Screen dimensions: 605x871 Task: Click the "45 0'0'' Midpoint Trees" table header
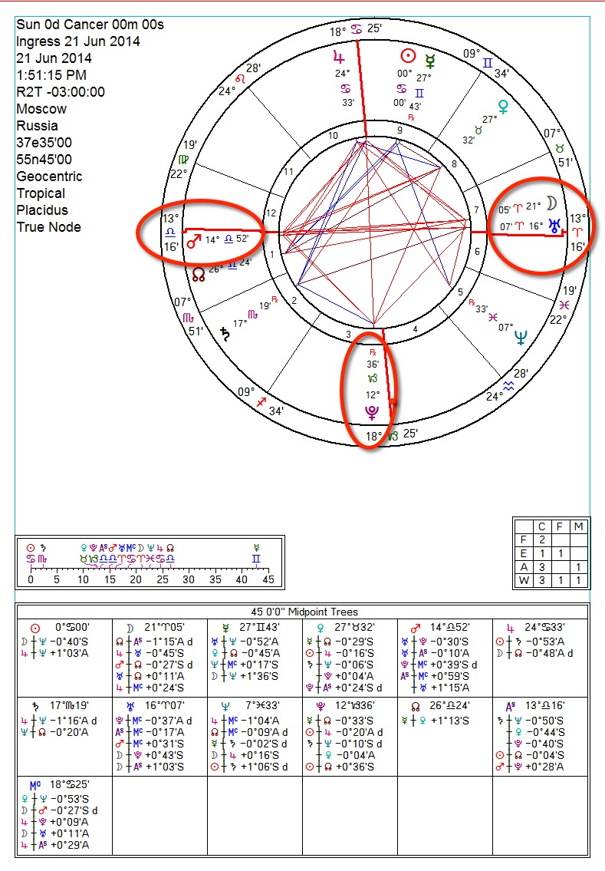tap(301, 612)
